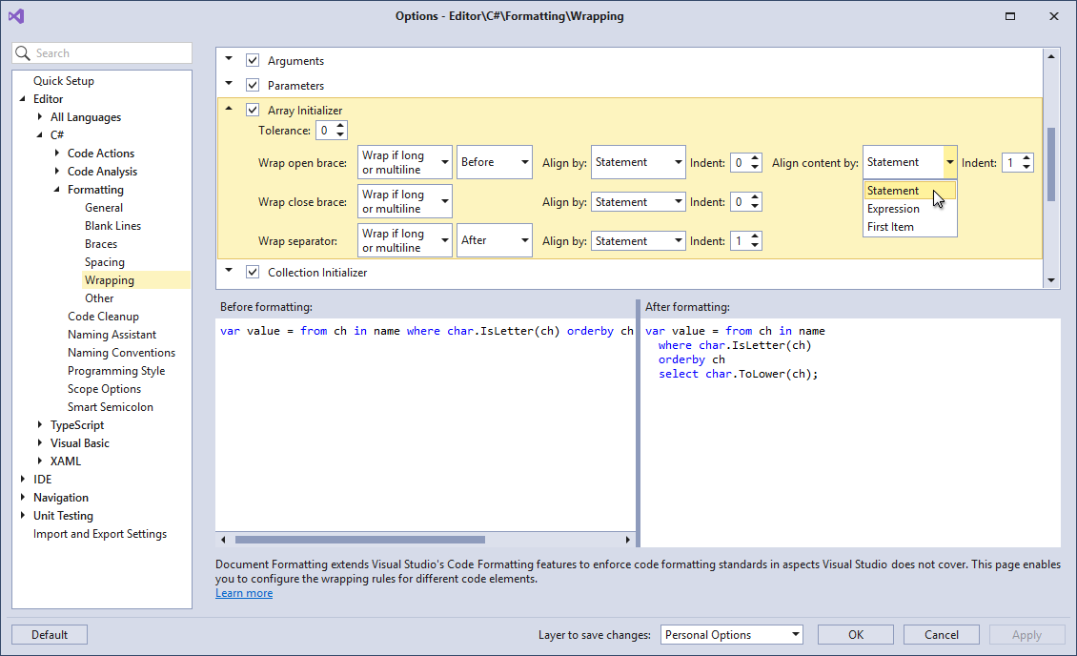
Task: Uncheck the Parameters checkbox
Action: point(253,85)
